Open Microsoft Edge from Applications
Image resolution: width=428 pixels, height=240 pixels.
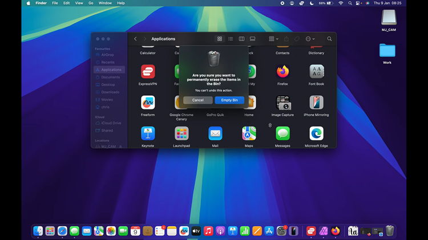[x=316, y=133]
